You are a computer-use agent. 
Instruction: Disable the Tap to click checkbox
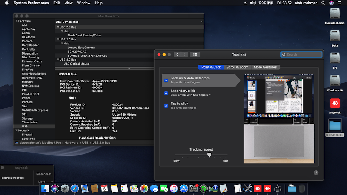point(166,105)
